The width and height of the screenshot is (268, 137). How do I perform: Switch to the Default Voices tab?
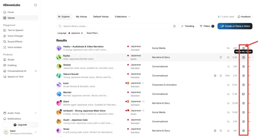coord(101,17)
